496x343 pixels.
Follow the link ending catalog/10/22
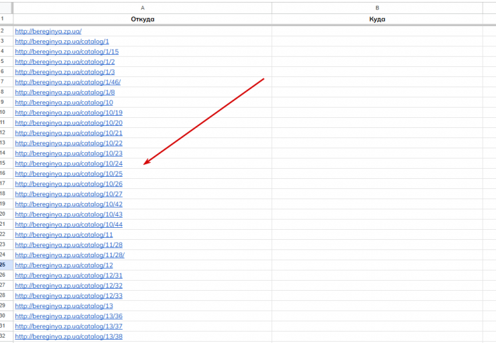click(x=68, y=143)
